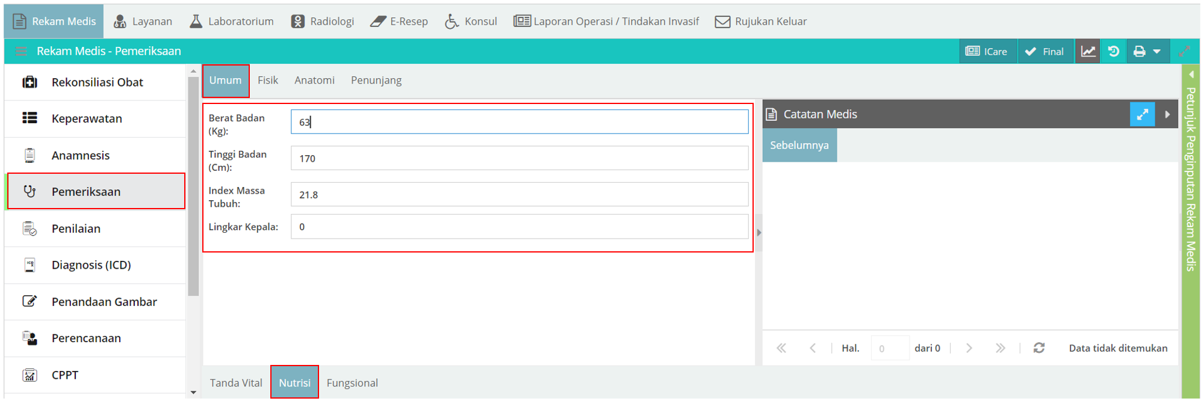Click the Perencanaan icon

[29, 338]
